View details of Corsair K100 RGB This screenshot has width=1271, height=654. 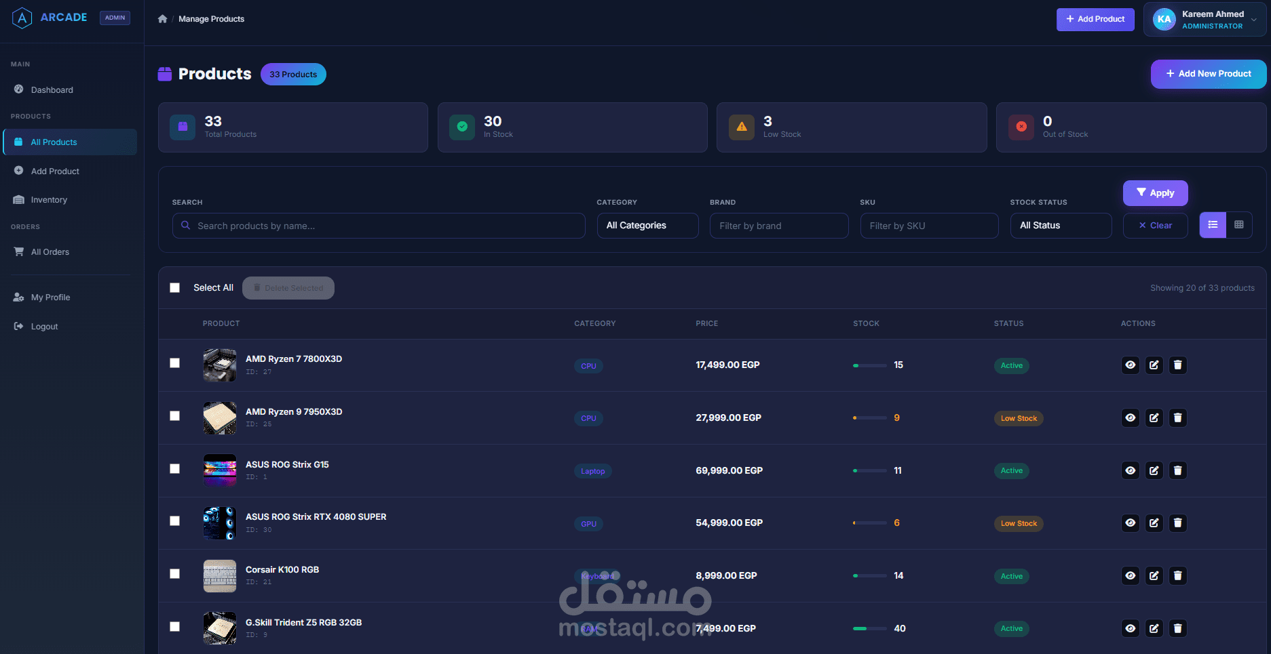pos(1130,576)
